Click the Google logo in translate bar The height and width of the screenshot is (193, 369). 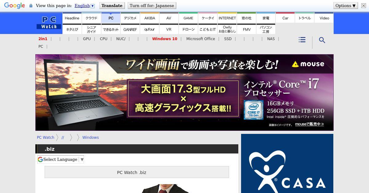[x=14, y=6]
